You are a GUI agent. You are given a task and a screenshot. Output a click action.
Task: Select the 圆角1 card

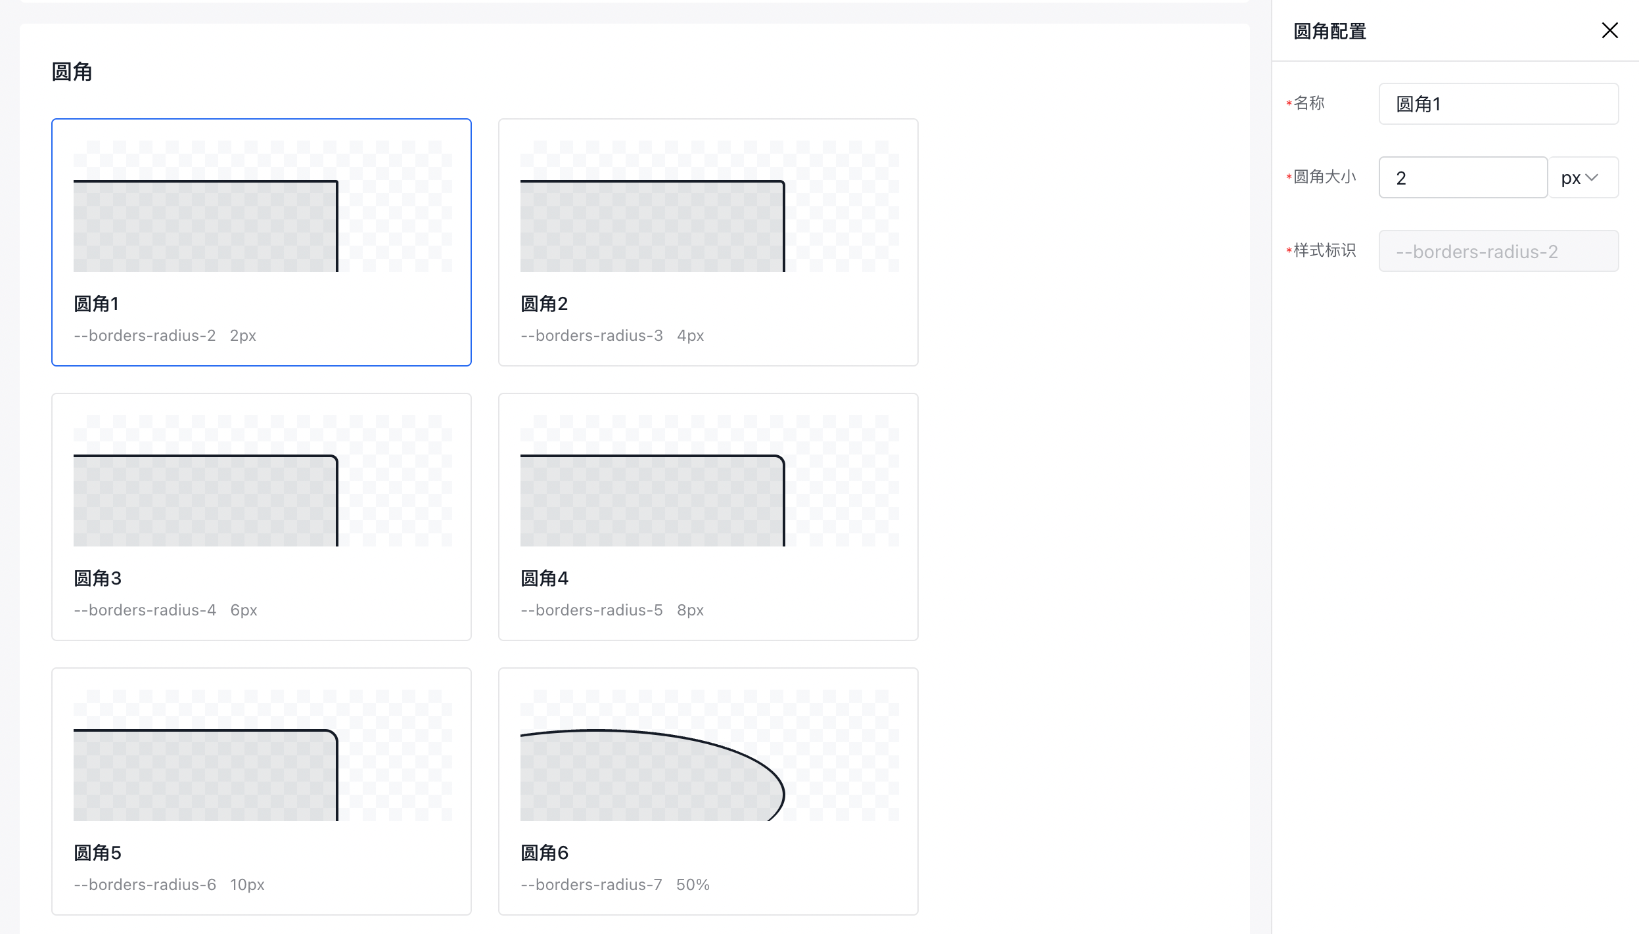tap(261, 242)
